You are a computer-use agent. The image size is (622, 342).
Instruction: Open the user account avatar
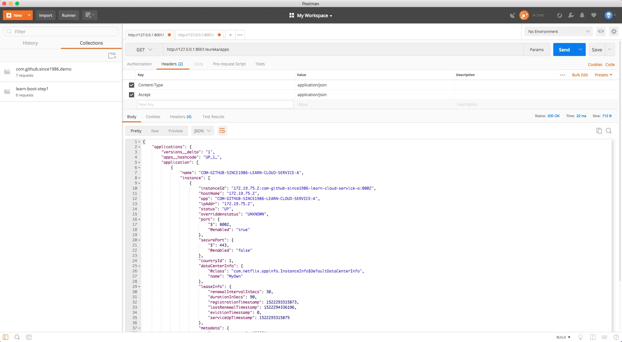[x=609, y=15]
